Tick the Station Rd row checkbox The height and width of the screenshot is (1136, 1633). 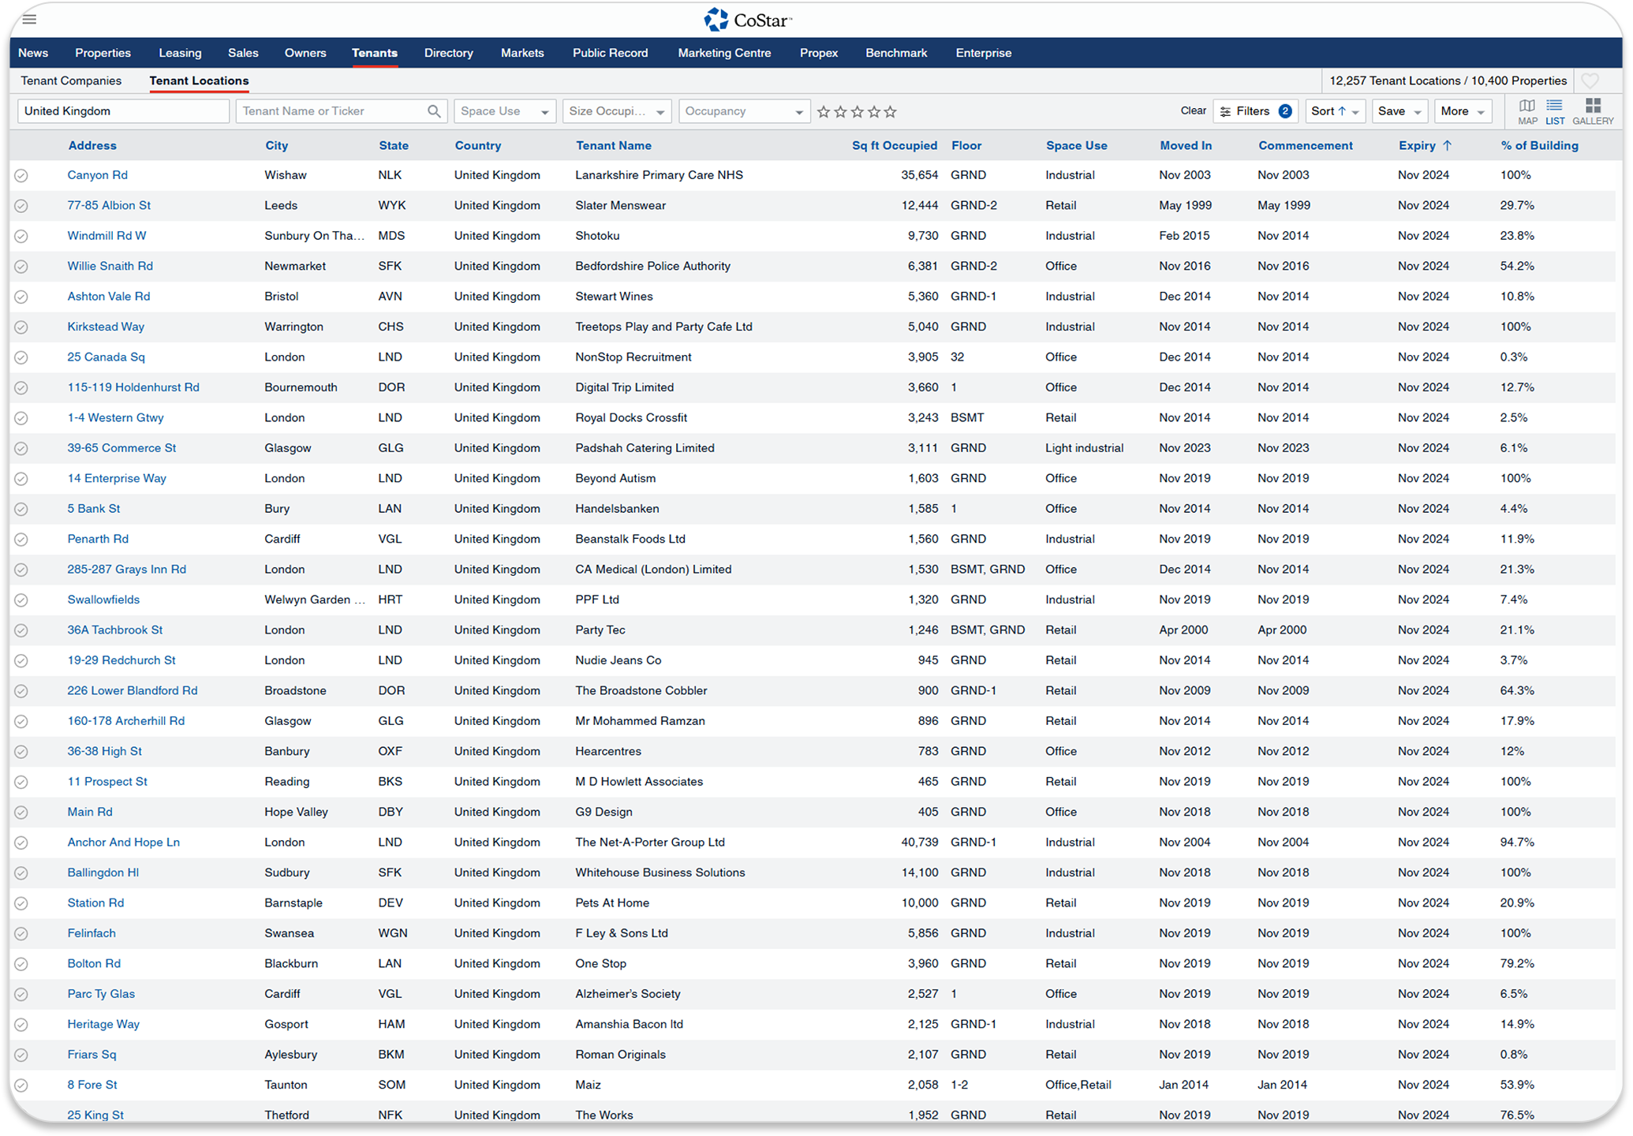[21, 903]
